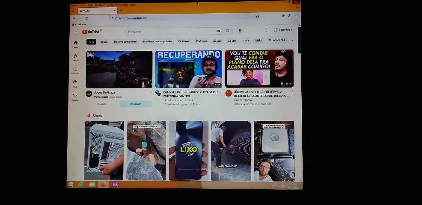Click the magnifier search button
Image resolution: width=422 pixels, height=205 pixels.
click(228, 31)
